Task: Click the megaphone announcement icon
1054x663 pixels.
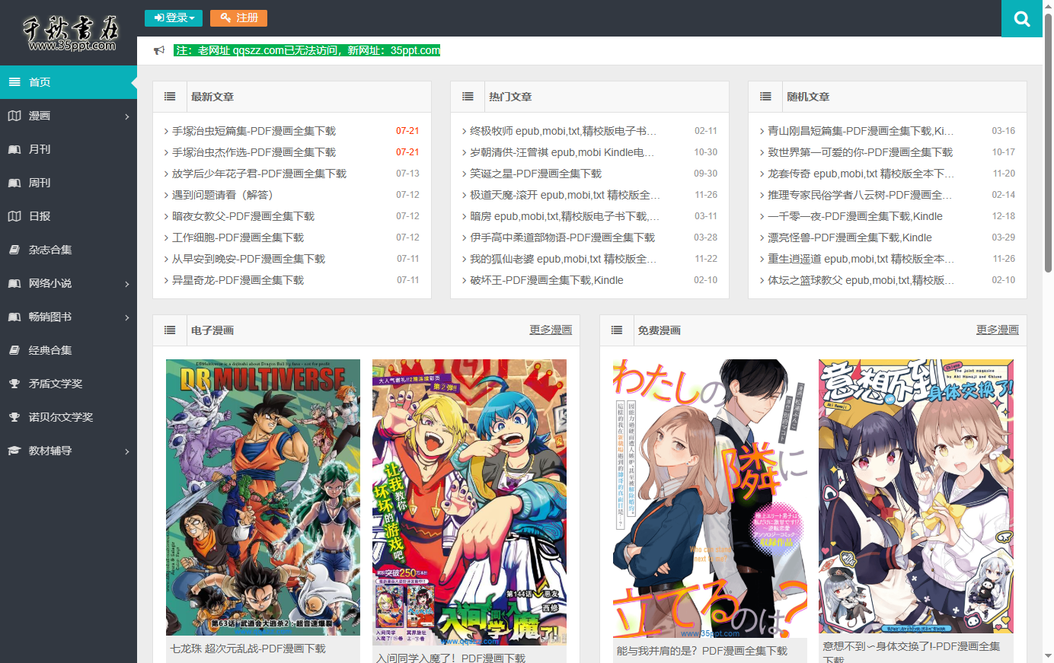Action: pyautogui.click(x=159, y=50)
